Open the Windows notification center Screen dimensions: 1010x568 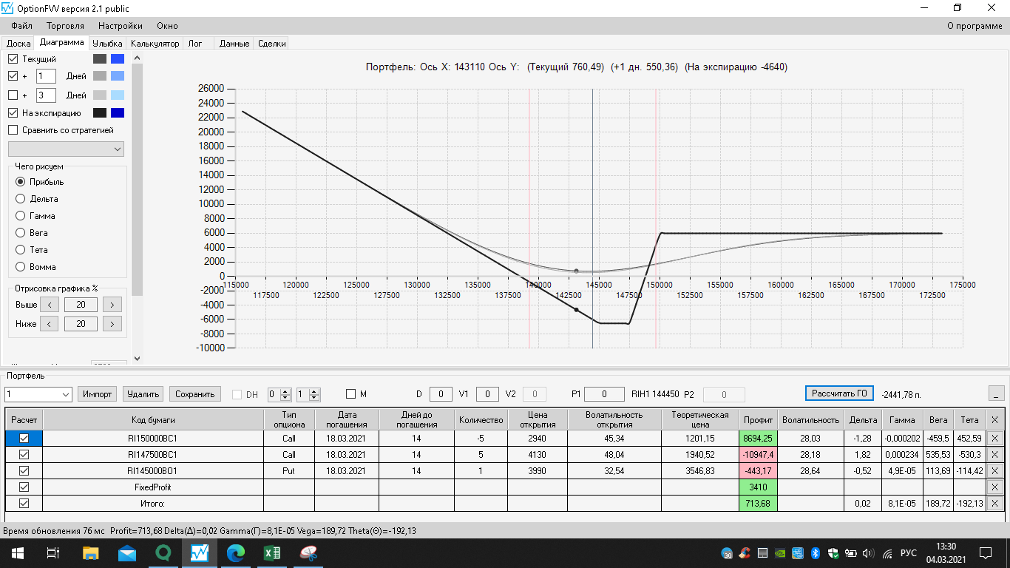[985, 553]
